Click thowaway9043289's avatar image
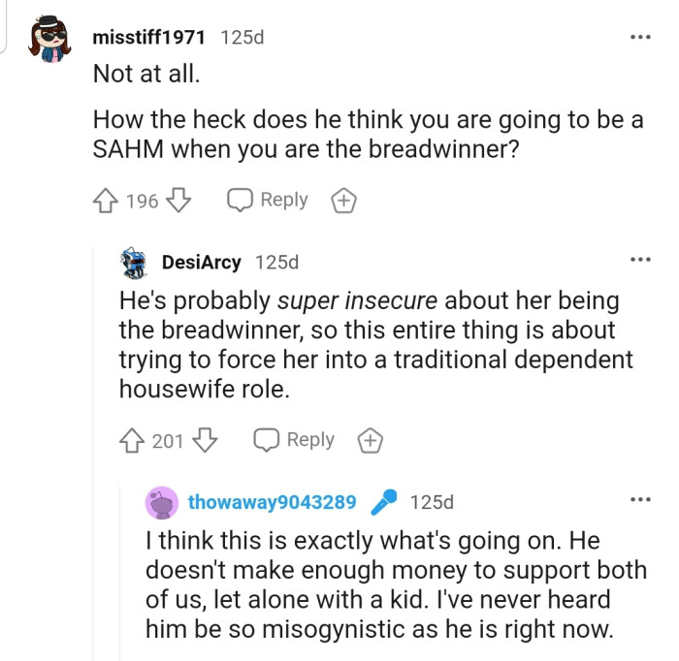This screenshot has height=661, width=679. pyautogui.click(x=161, y=502)
